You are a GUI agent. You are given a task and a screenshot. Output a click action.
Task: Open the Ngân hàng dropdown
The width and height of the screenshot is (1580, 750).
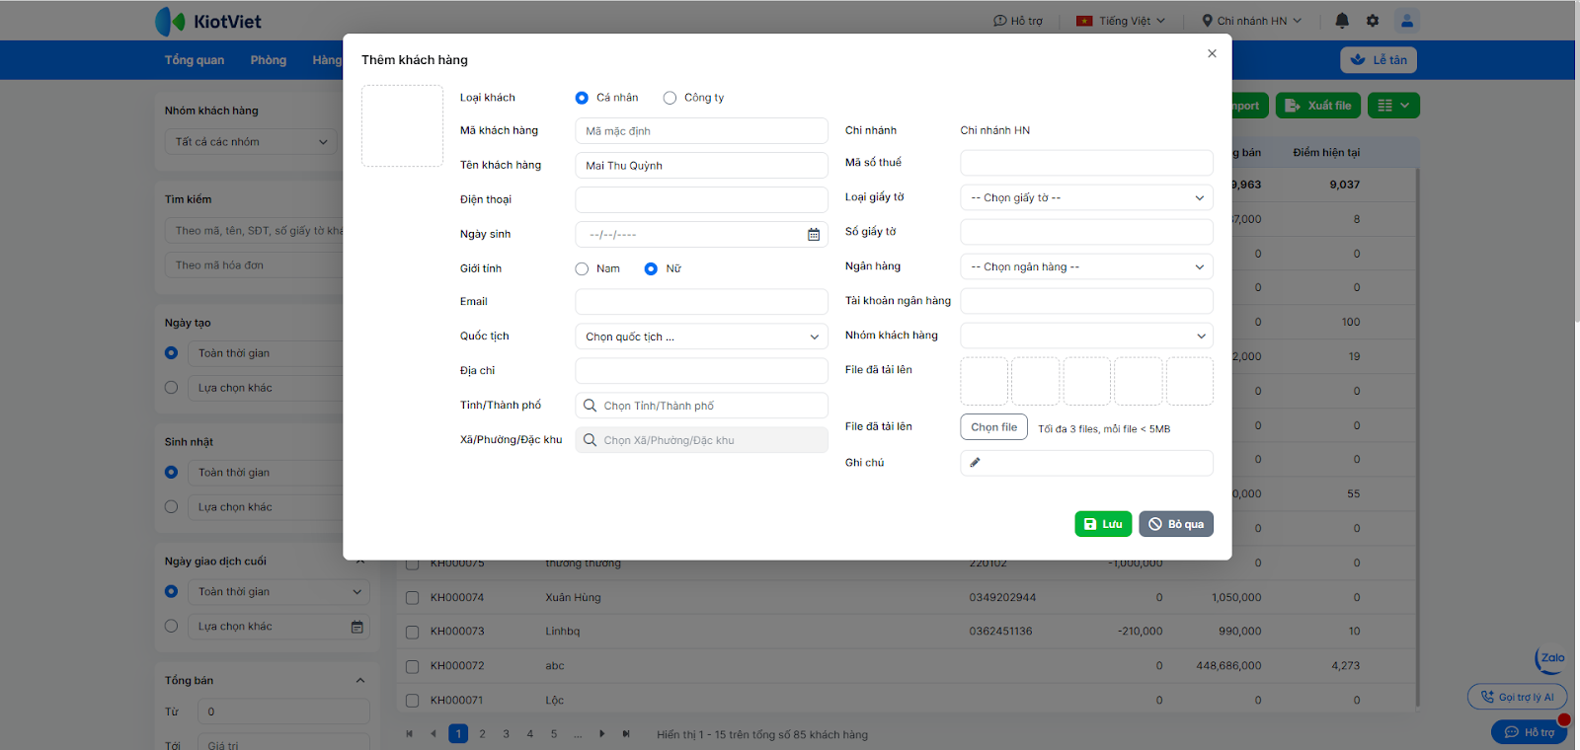click(x=1086, y=266)
